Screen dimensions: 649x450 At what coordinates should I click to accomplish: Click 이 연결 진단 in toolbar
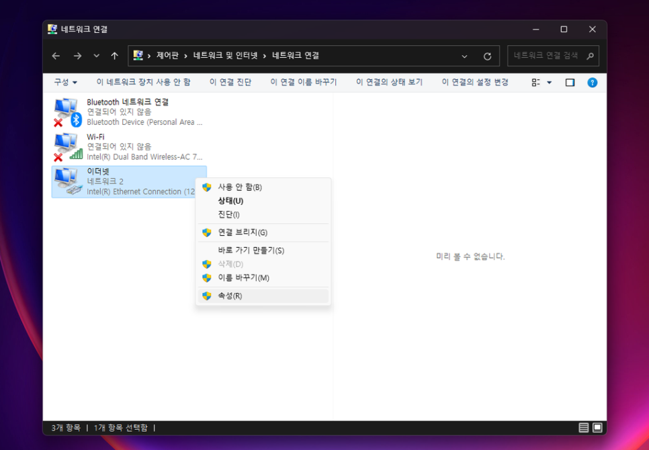230,83
